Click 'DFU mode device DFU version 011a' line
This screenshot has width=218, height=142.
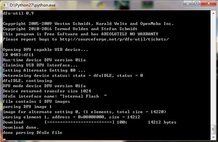[44, 86]
